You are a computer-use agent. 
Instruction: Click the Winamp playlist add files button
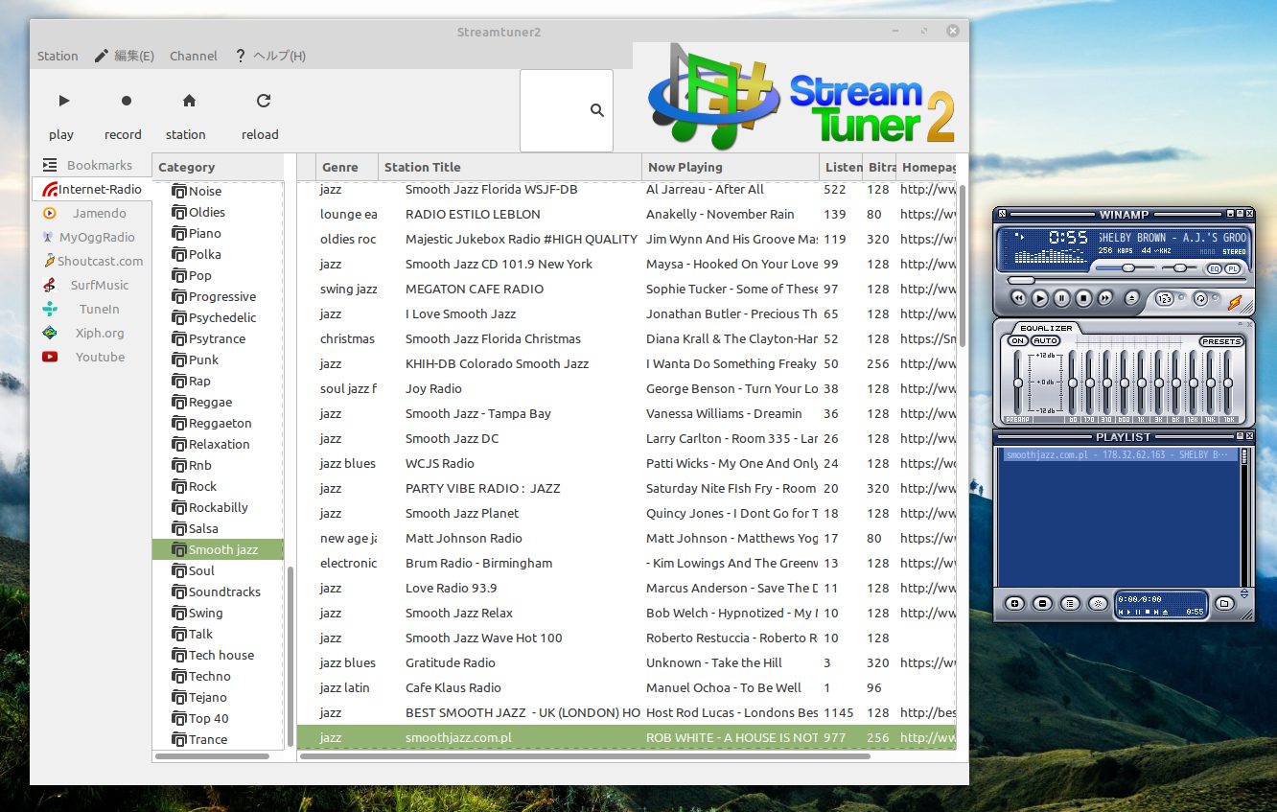coord(1014,604)
